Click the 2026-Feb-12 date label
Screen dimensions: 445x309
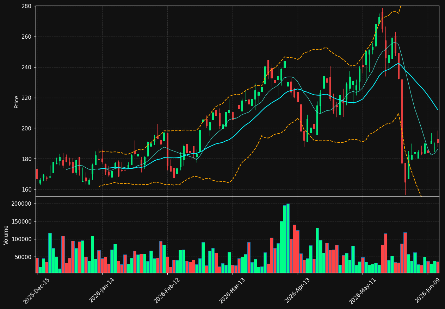(x=167, y=291)
